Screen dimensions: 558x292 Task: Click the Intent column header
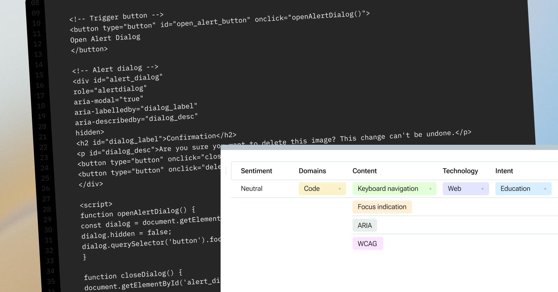tap(504, 171)
